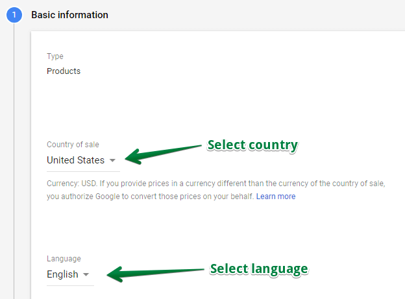
Task: Click the Type field label
Action: pos(55,56)
